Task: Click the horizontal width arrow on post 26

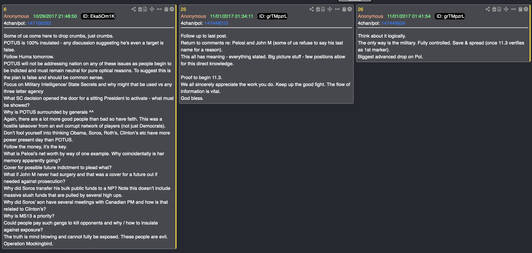Action: pyautogui.click(x=513, y=9)
